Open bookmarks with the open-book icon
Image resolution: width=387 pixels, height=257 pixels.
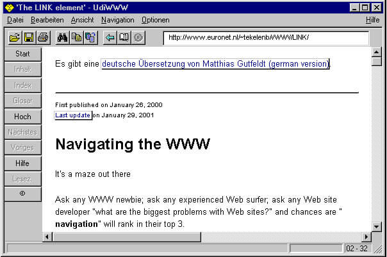(x=124, y=38)
